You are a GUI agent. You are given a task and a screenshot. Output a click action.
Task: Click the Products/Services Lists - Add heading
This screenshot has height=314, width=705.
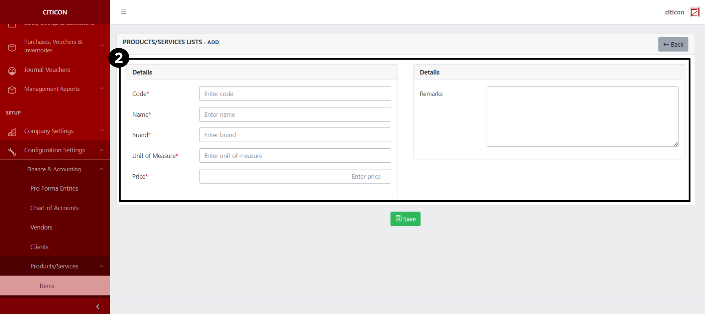pos(171,42)
